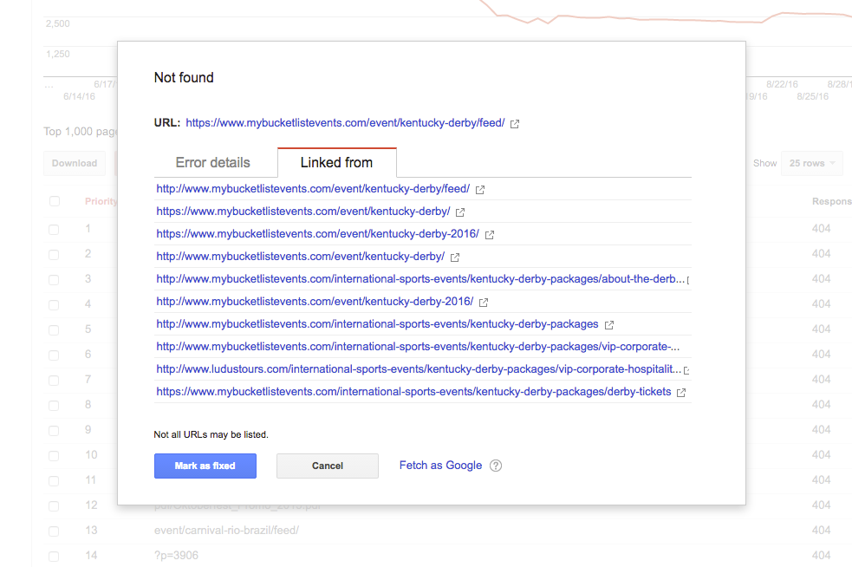Screen dimensions: 852x567
Task: Open the ludustours.com vip-corporate-hospitality link
Action: click(419, 369)
